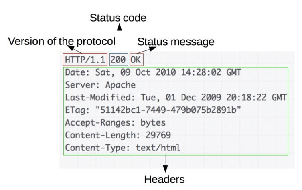Image resolution: width=302 pixels, height=190 pixels.
Task: Select the Last-Modified header line
Action: tap(175, 98)
